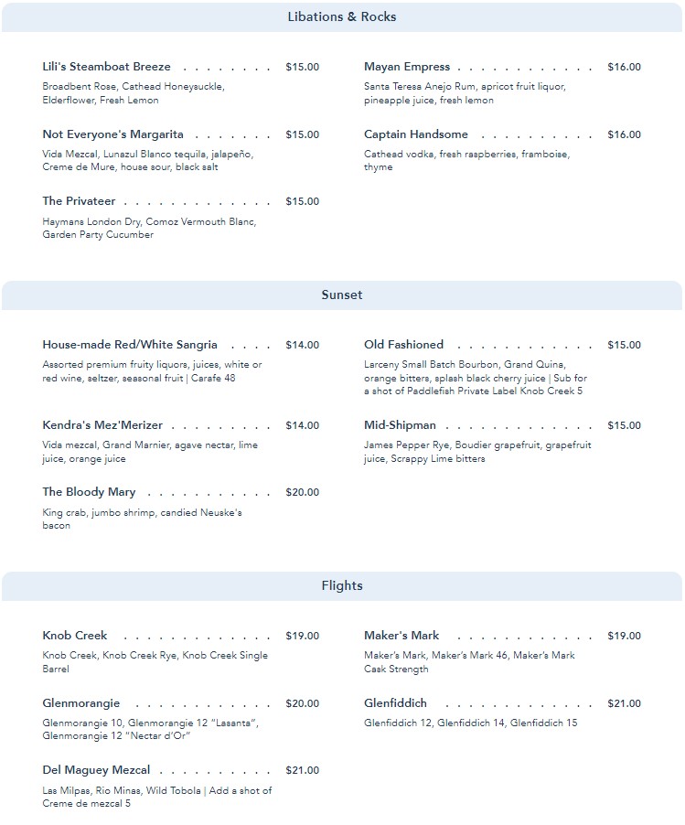Choose the Glenmorangie flight title

point(81,703)
